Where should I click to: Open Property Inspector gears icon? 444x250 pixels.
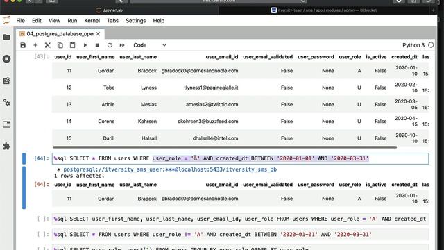[6, 103]
